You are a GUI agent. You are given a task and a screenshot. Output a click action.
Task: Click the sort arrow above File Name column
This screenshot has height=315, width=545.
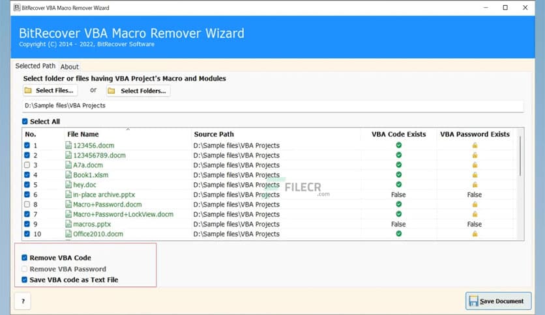click(128, 130)
